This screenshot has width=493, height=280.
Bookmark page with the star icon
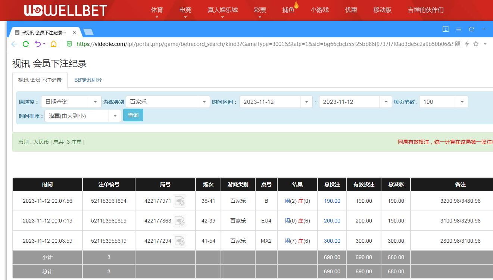tap(476, 44)
